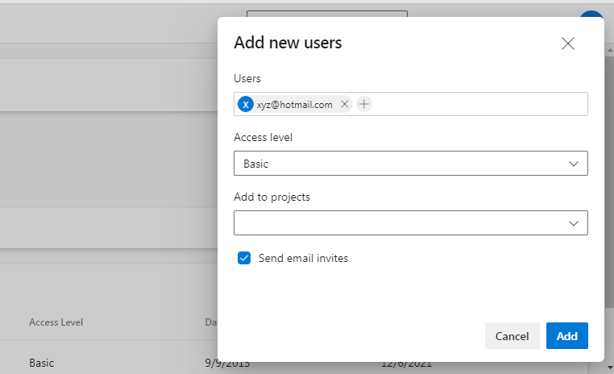614x374 pixels.
Task: Click the Add to projects chevron arrow
Action: tap(574, 222)
